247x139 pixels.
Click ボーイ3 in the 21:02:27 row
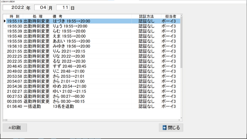tap(169, 92)
